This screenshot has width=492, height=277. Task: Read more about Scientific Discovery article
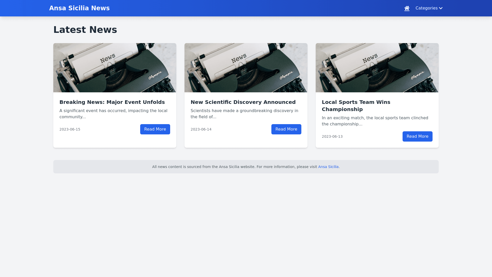286,129
